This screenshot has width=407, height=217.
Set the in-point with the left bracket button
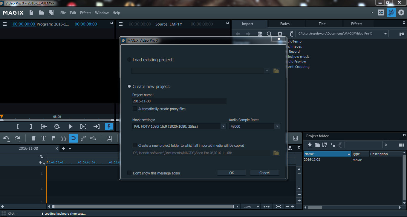point(18,127)
